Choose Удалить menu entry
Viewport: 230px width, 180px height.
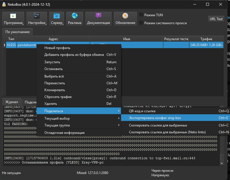[x=79, y=104]
